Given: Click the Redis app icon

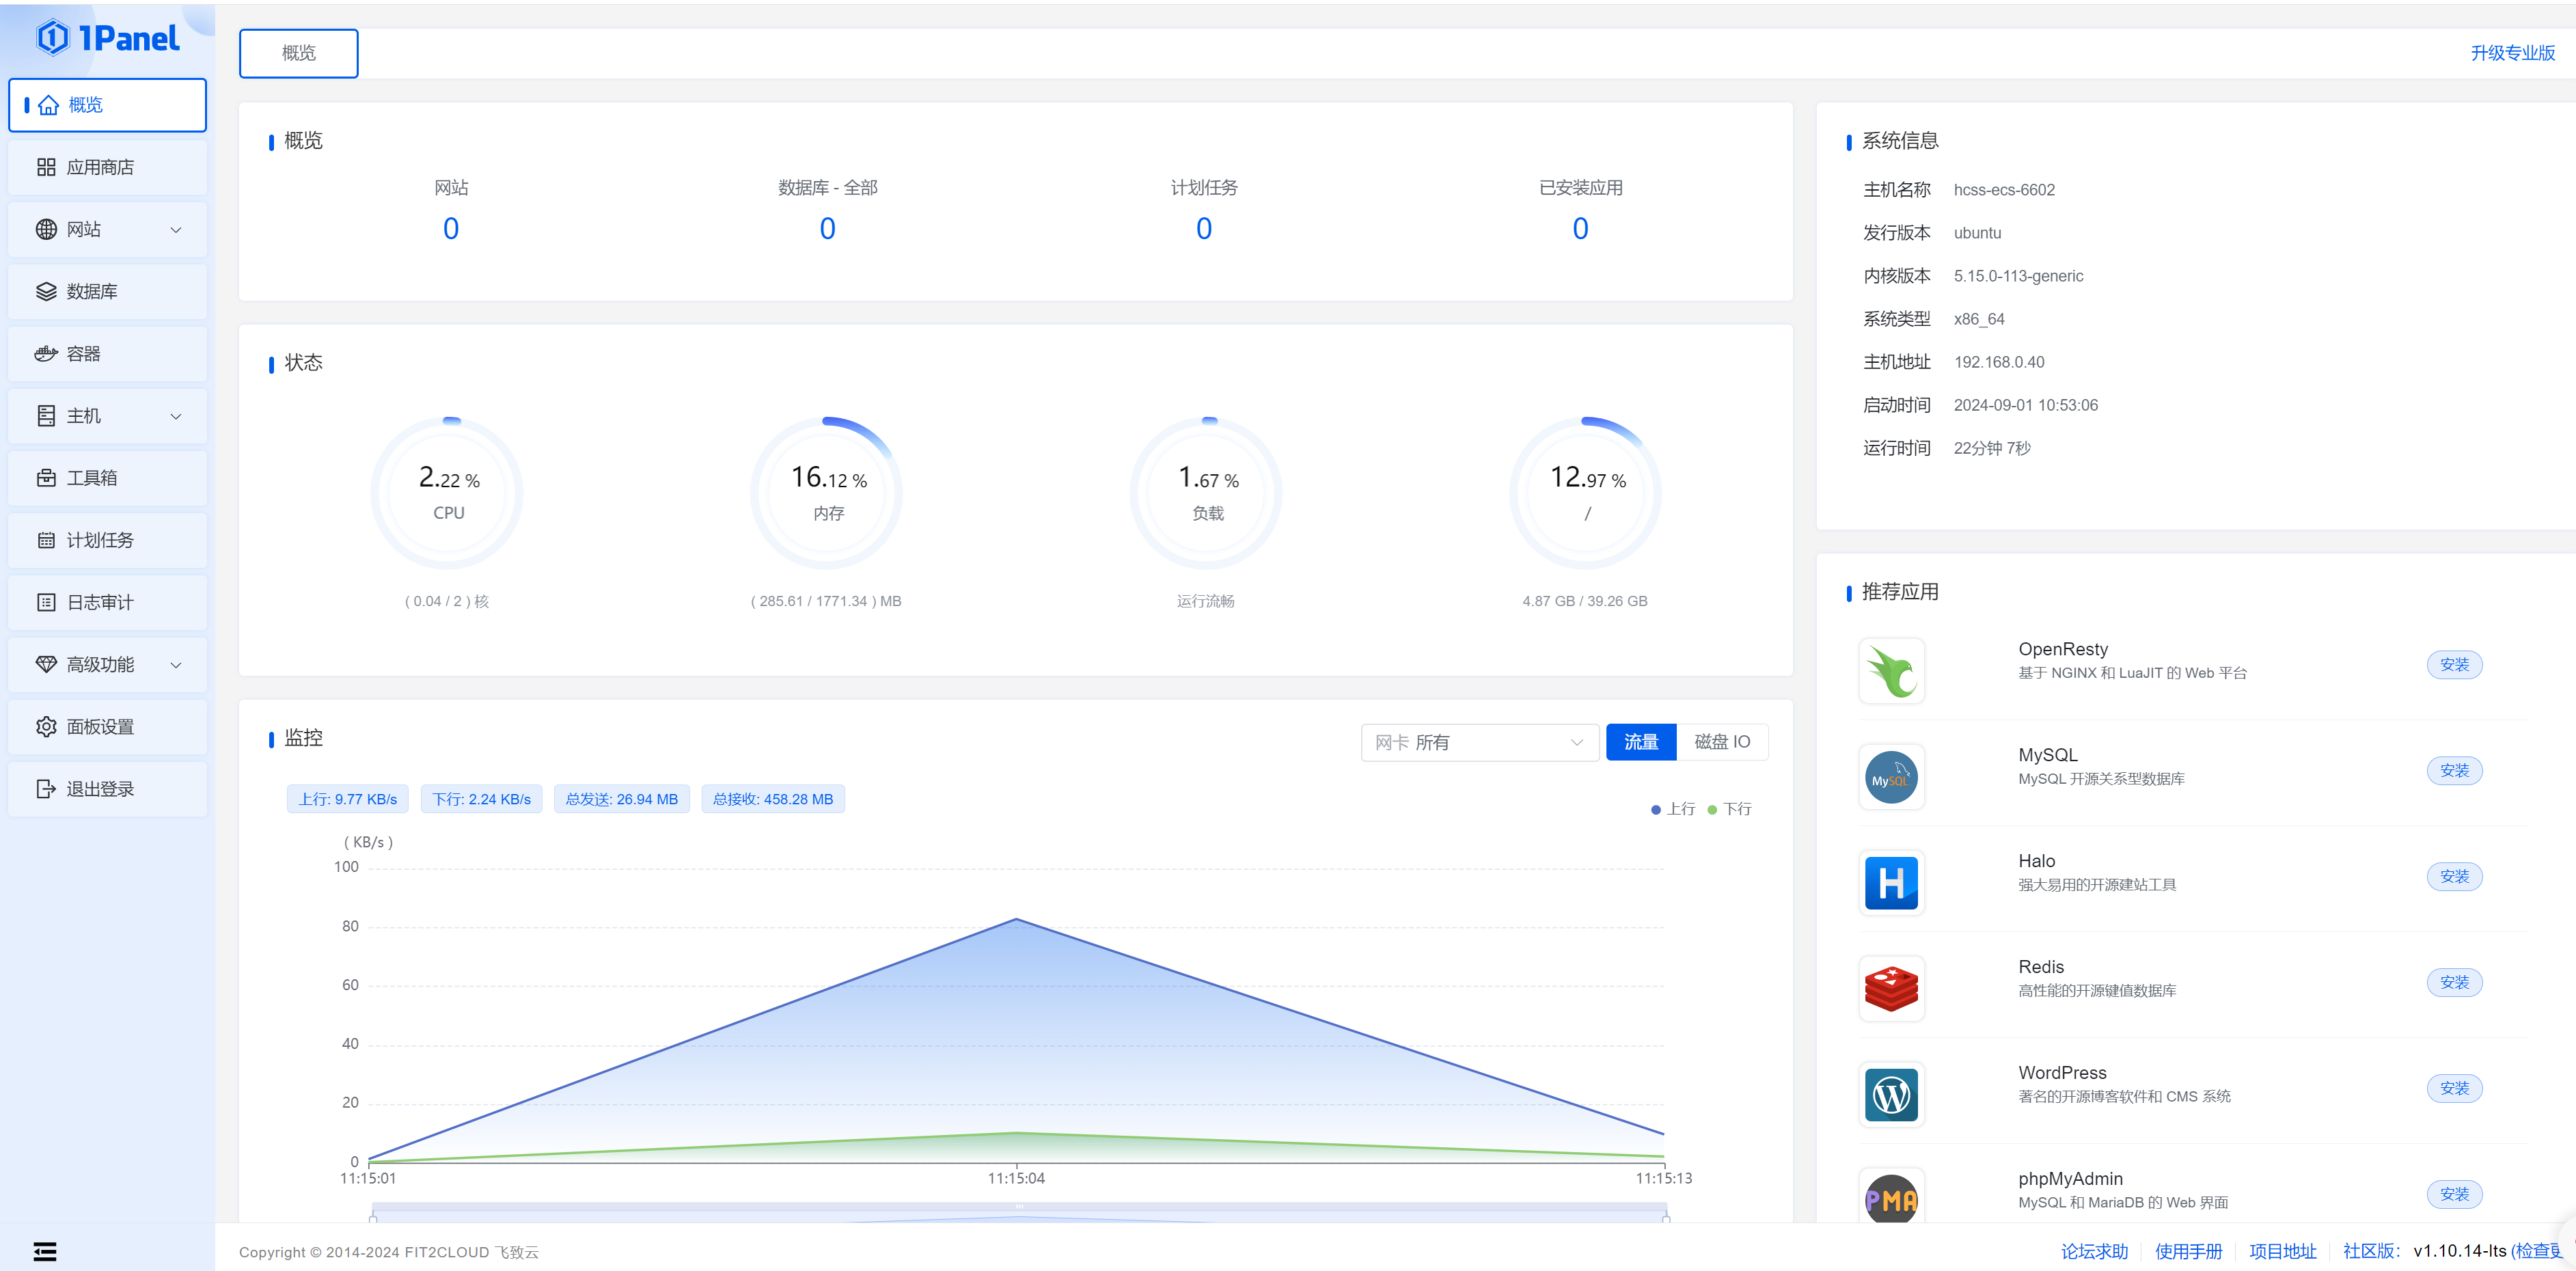Looking at the screenshot, I should [1891, 989].
